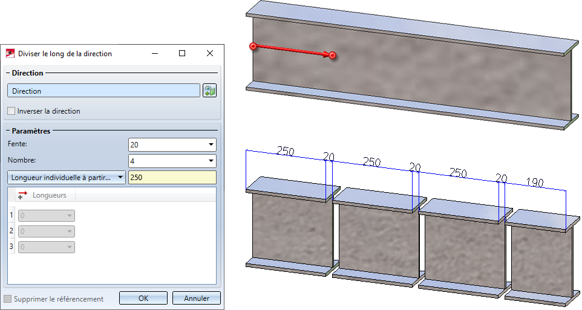Toggle Supprimer le référencement checkbox

[x=7, y=299]
